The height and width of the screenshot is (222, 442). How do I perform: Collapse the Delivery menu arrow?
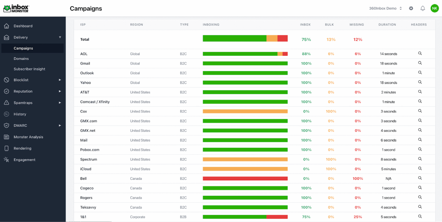(x=60, y=37)
